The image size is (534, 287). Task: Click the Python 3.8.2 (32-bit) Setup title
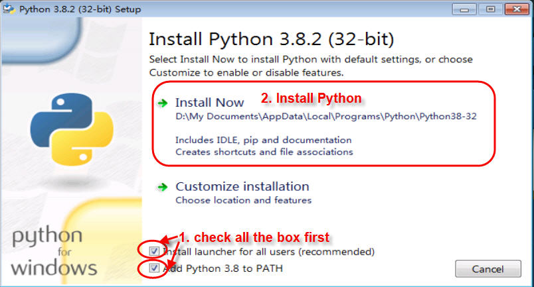tap(80, 9)
